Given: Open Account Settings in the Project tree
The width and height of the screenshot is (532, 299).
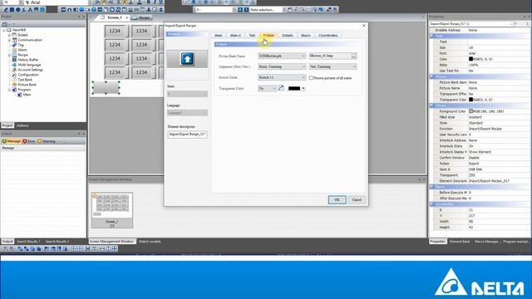Looking at the screenshot, I should [x=30, y=70].
